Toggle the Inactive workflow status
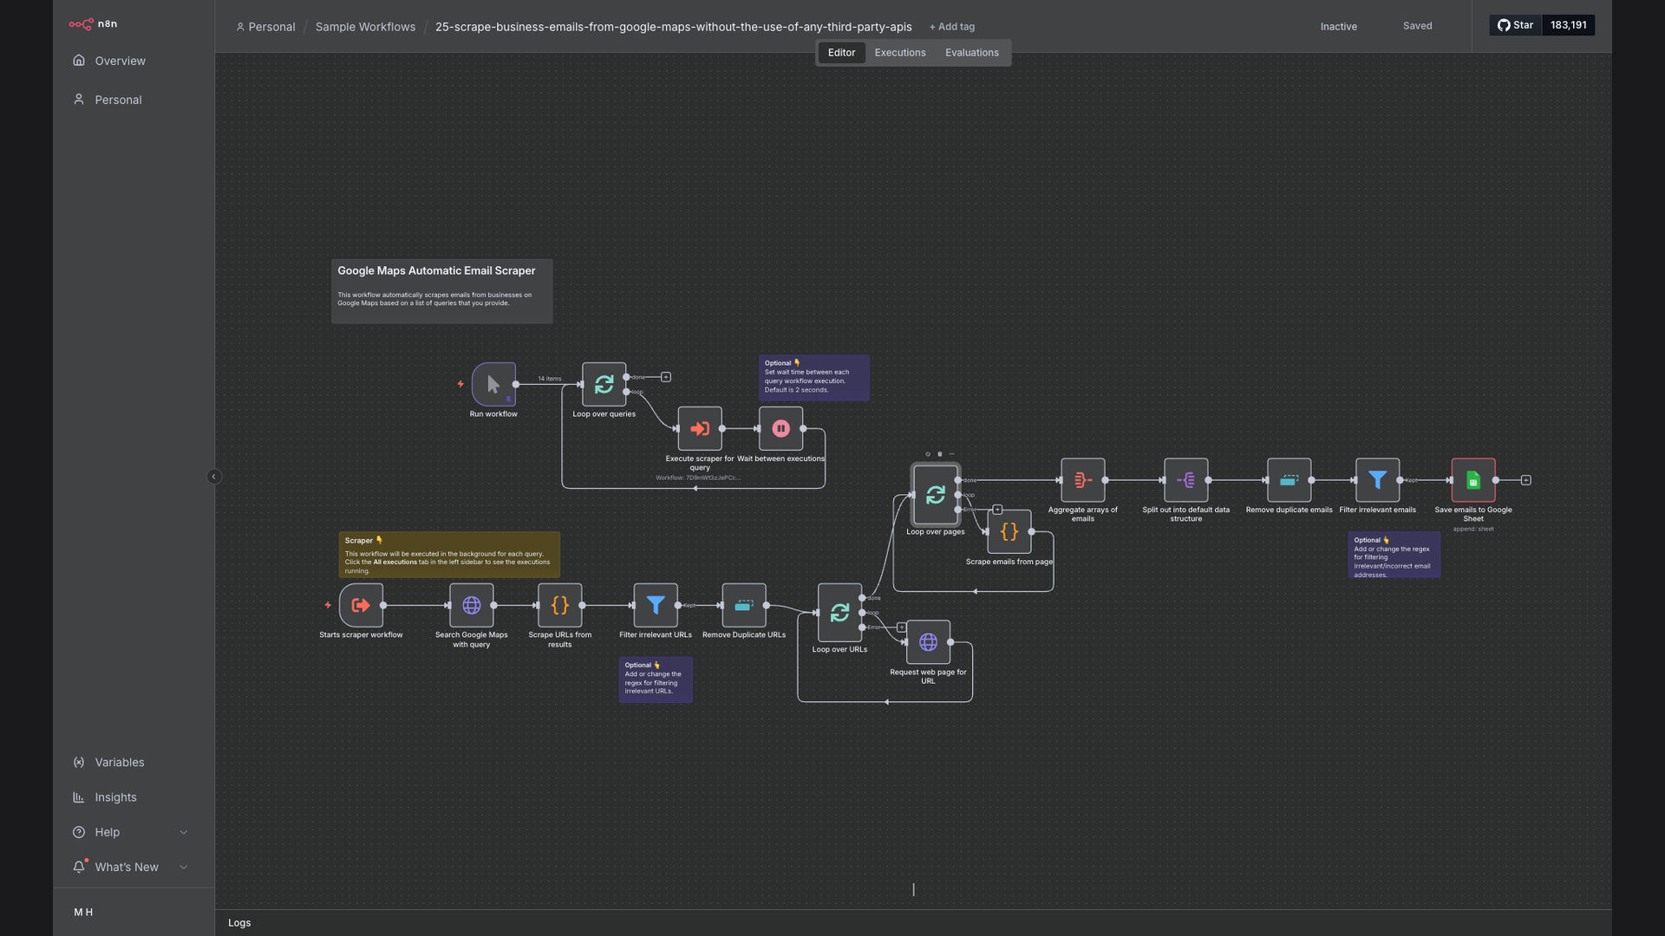 pyautogui.click(x=1338, y=27)
